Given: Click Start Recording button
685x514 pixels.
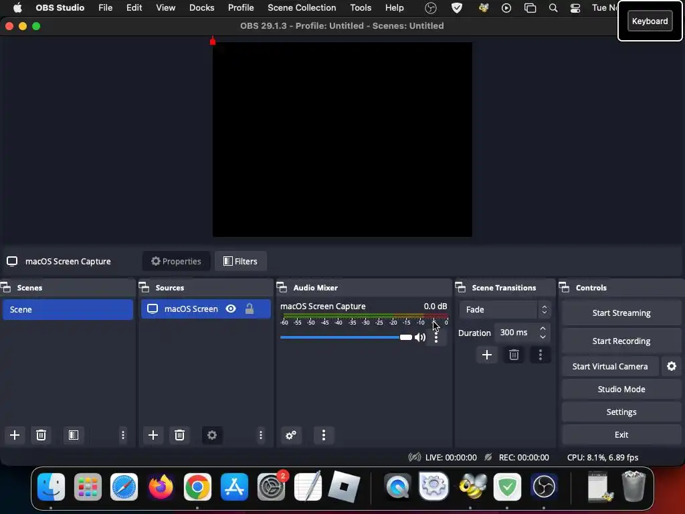Looking at the screenshot, I should click(621, 341).
